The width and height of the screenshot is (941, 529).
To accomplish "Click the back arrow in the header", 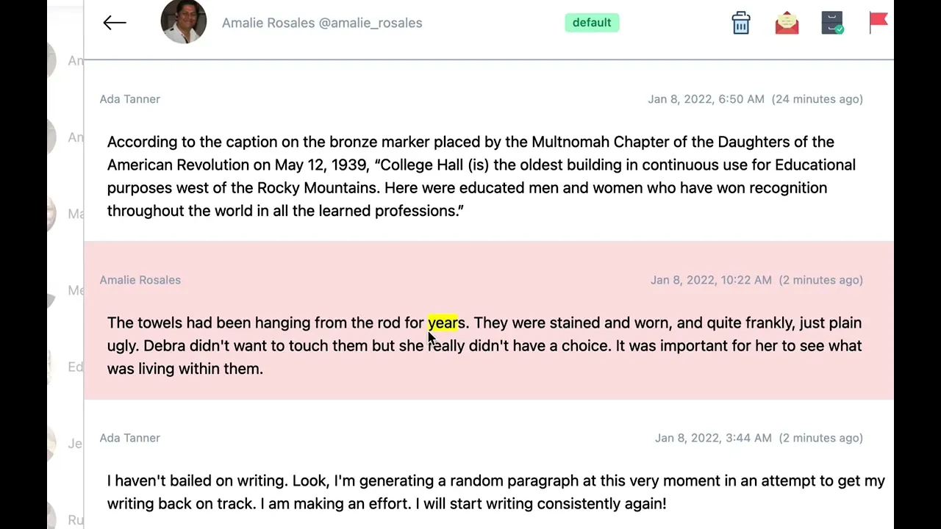I will tap(115, 23).
